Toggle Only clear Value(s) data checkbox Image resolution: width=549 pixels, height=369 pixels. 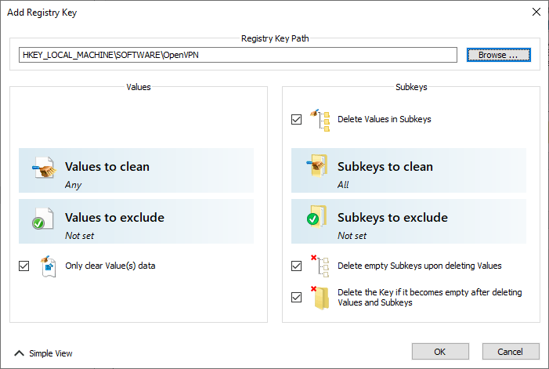pyautogui.click(x=23, y=266)
